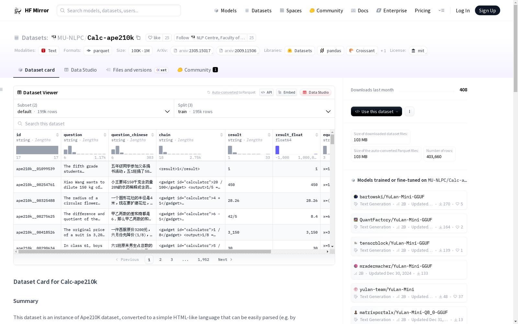
Task: Click the id column length histogram
Action: click(x=37, y=150)
